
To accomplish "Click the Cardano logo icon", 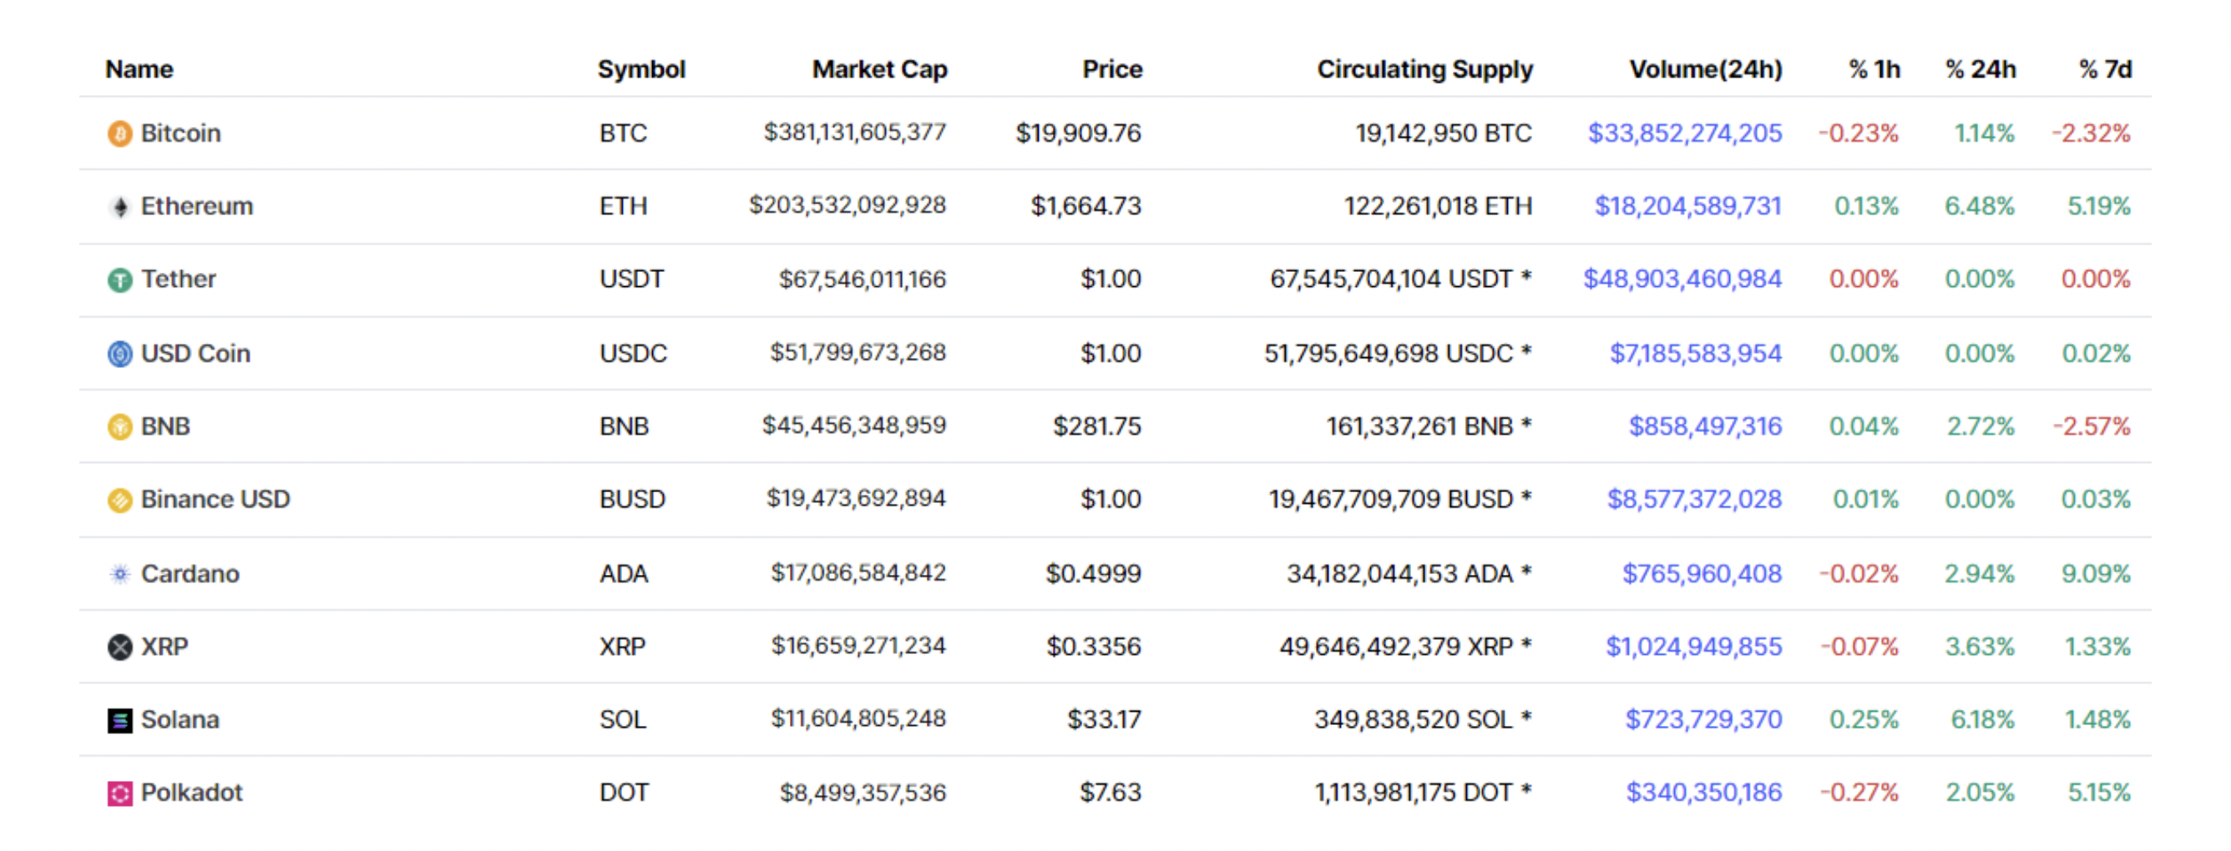I will point(119,573).
